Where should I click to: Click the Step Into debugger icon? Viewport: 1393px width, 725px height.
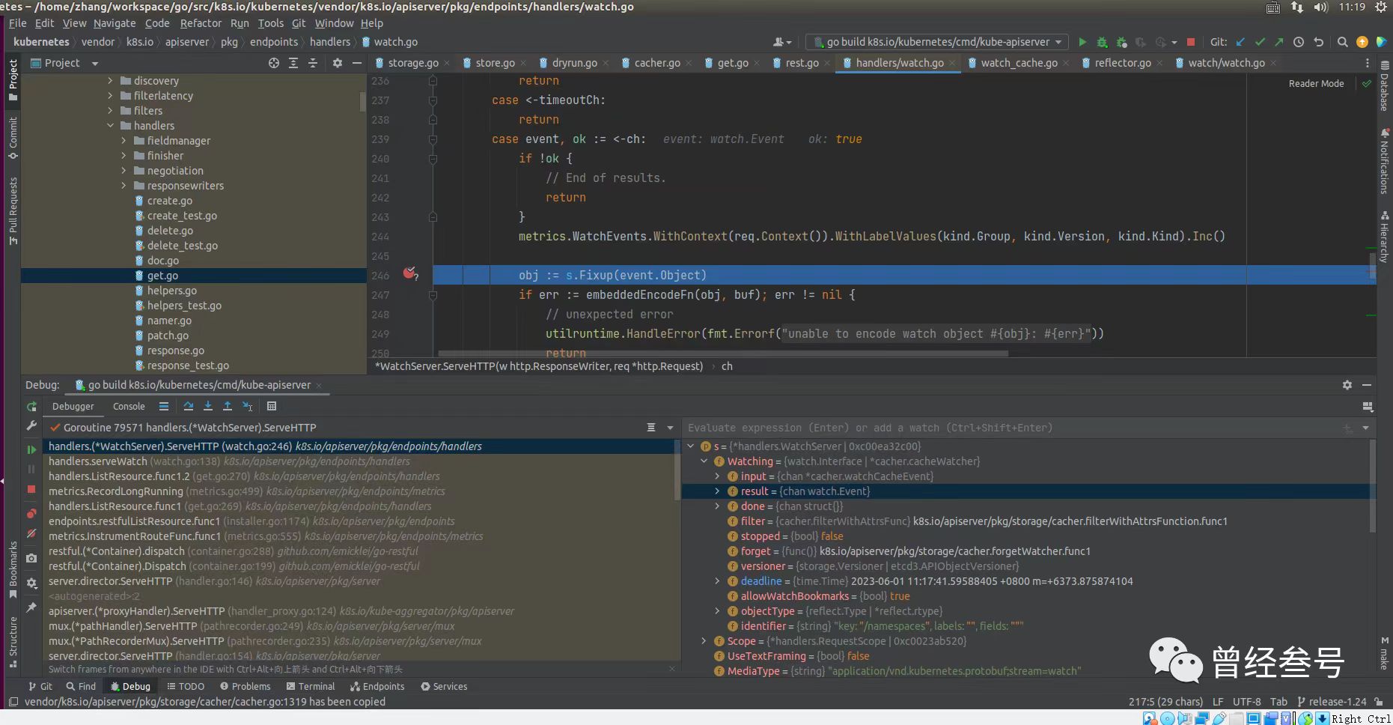207,406
